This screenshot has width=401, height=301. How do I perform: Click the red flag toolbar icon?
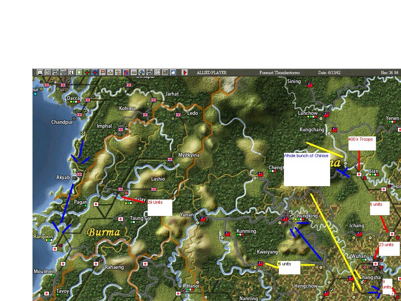[x=103, y=73]
